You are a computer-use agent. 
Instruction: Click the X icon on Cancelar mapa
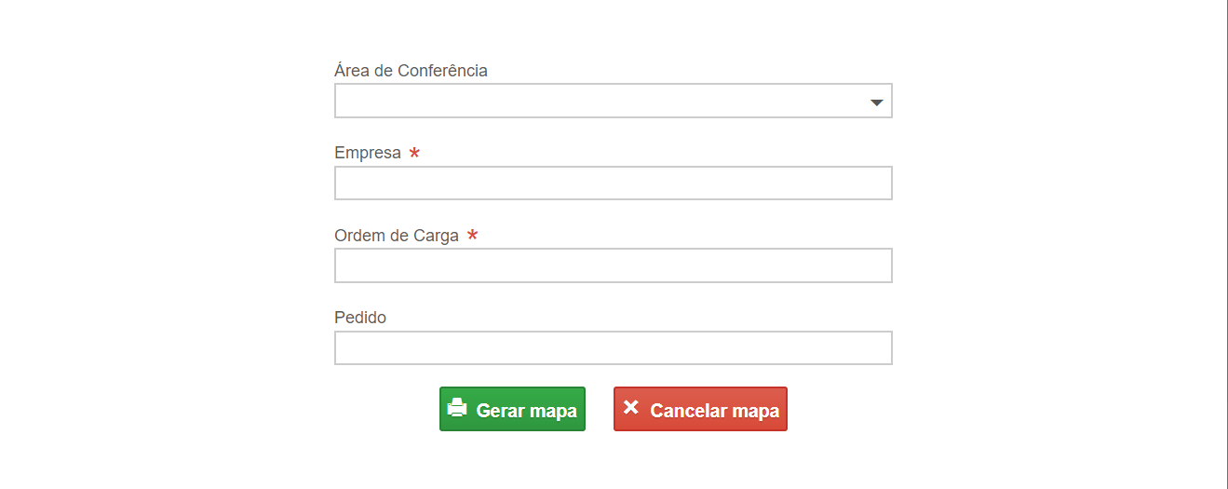click(630, 407)
